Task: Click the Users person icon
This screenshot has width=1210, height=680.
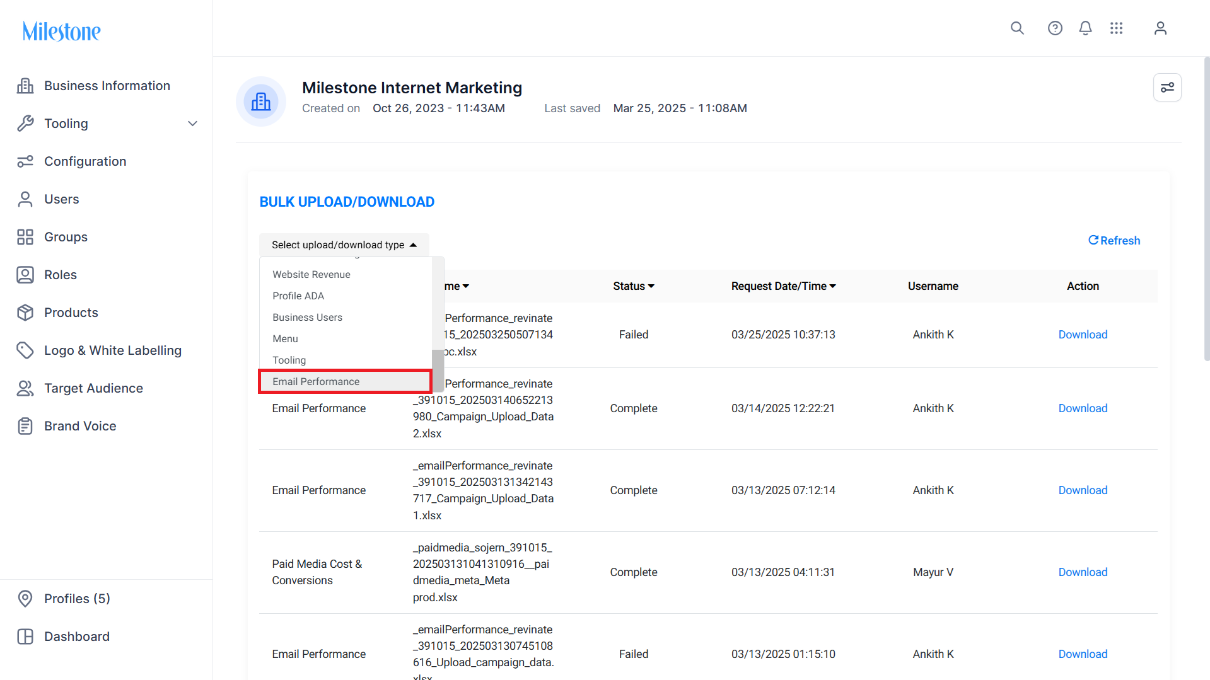Action: (x=25, y=199)
